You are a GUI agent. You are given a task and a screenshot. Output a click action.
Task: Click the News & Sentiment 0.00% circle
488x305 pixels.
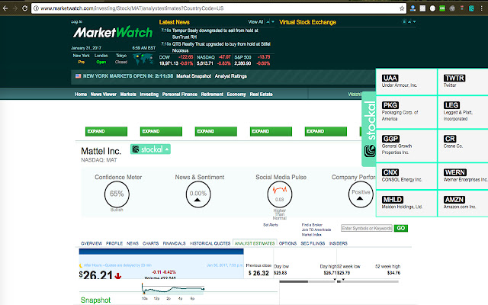click(x=198, y=194)
